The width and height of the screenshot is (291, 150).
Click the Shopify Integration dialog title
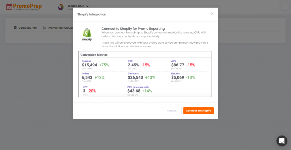click(x=92, y=14)
